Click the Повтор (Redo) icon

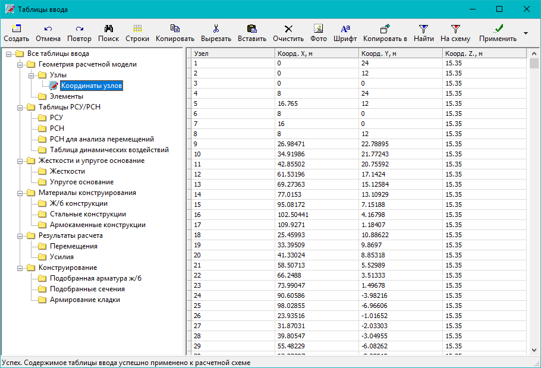tap(79, 29)
